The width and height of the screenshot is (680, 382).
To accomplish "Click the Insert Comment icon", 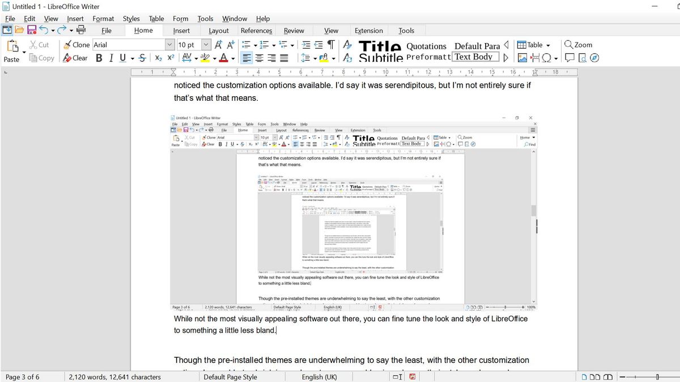I will pos(569,57).
